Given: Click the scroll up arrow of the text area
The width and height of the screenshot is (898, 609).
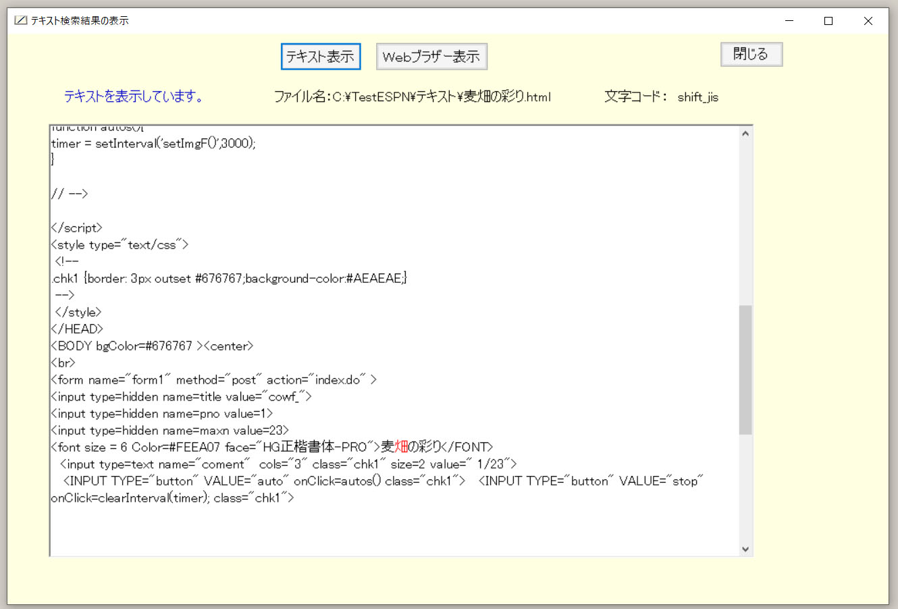Looking at the screenshot, I should (x=745, y=134).
